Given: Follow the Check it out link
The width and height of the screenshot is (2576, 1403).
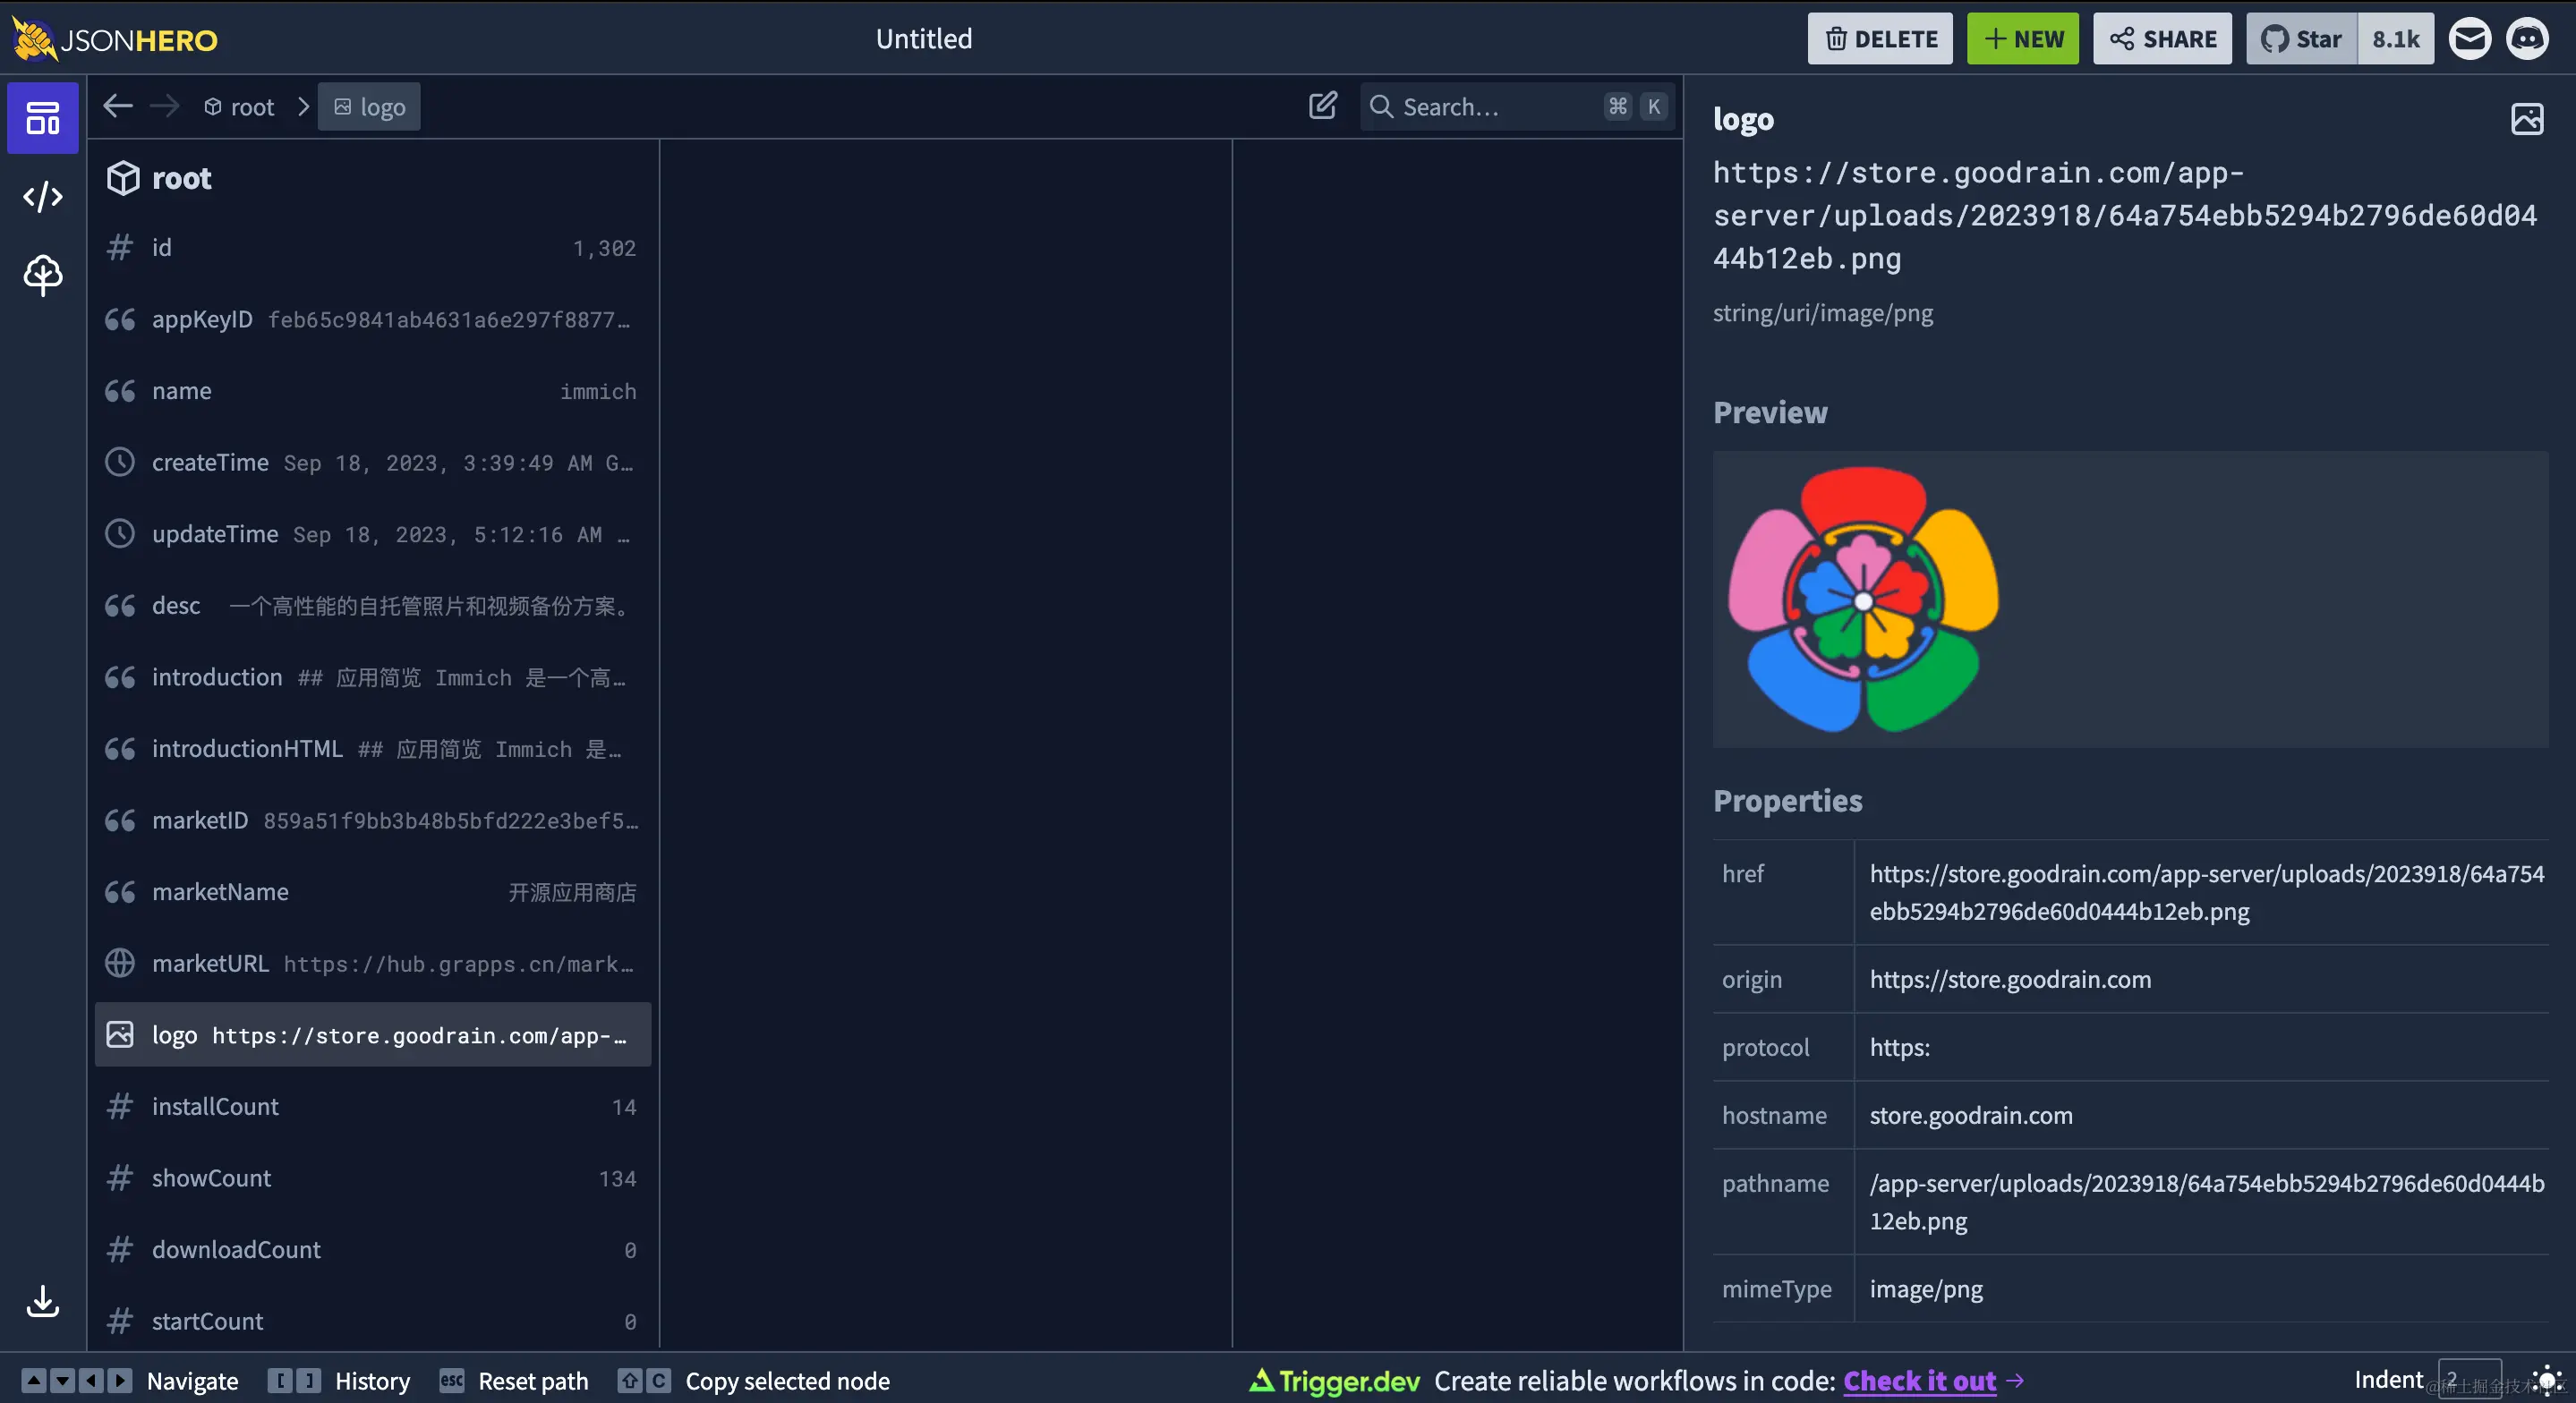Looking at the screenshot, I should click(1919, 1381).
